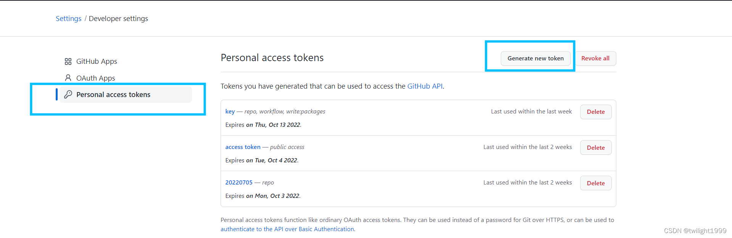The image size is (732, 238).
Task: Click Generate new token button
Action: click(x=535, y=58)
